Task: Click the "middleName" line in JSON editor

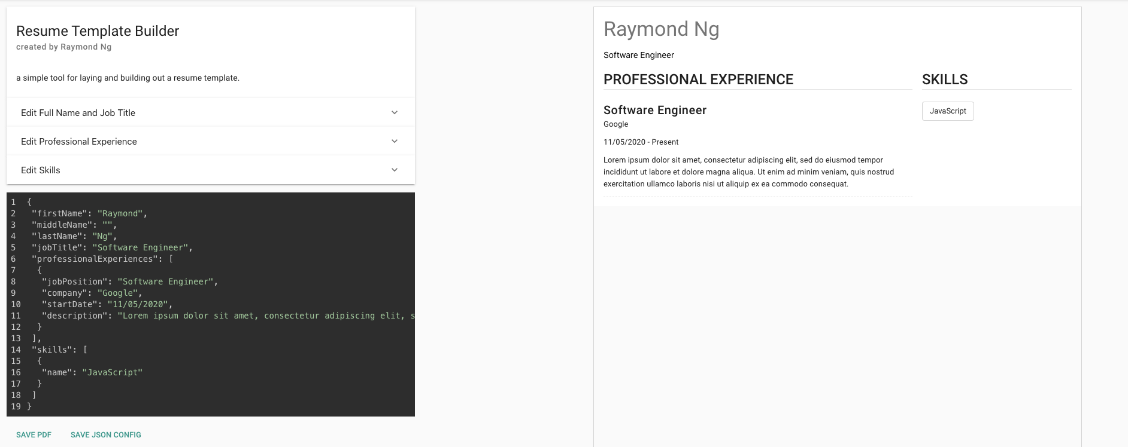Action: (74, 225)
